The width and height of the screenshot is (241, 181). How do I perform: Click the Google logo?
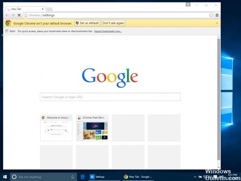point(110,78)
